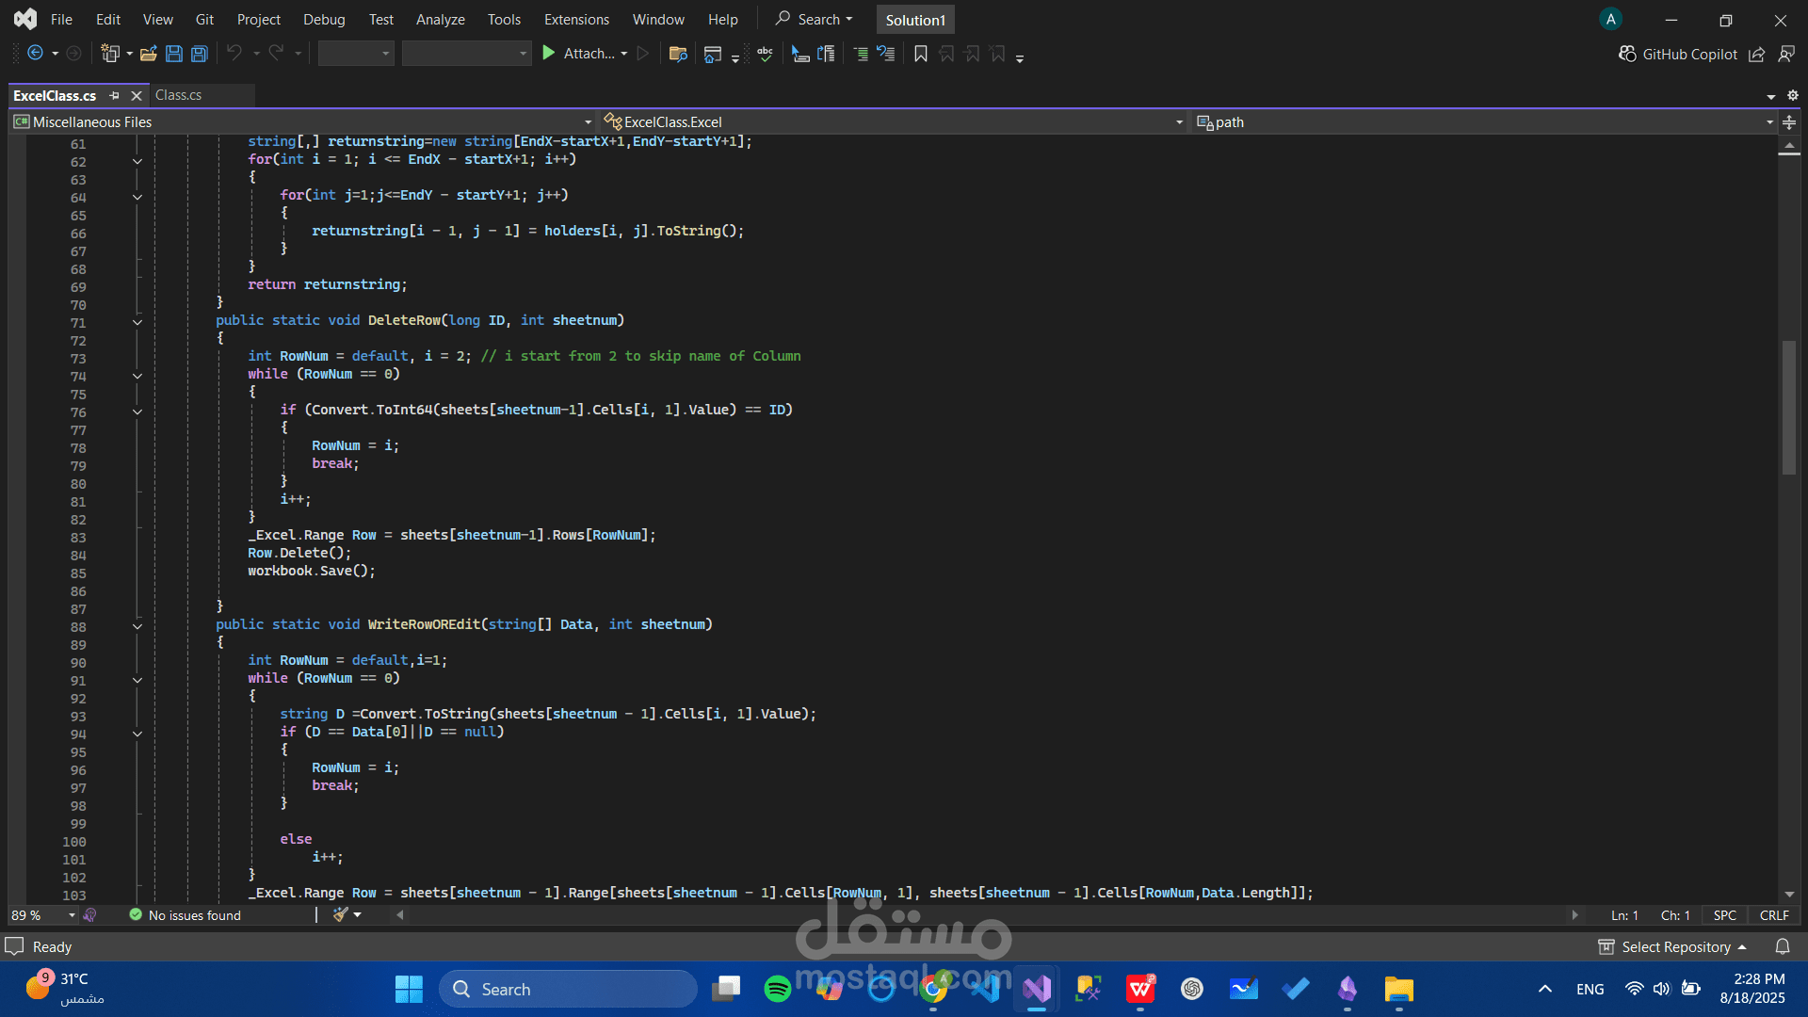Open the 89 % zoom level dropdown
Image resolution: width=1808 pixels, height=1017 pixels.
72,915
